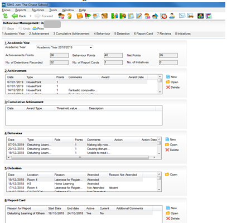The image size is (227, 223).
Task: Click the red clock toolbar icon
Action: (x=164, y=16)
